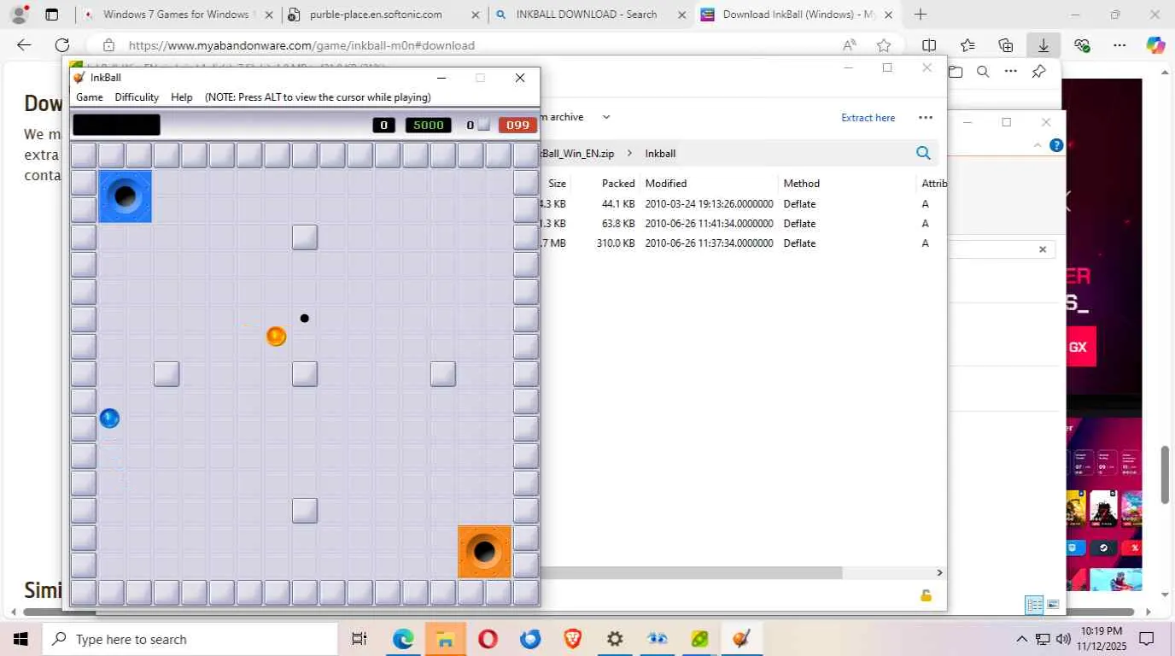Switch to purble-place.en.softonic.com tab
The width and height of the screenshot is (1175, 656).
click(x=384, y=15)
